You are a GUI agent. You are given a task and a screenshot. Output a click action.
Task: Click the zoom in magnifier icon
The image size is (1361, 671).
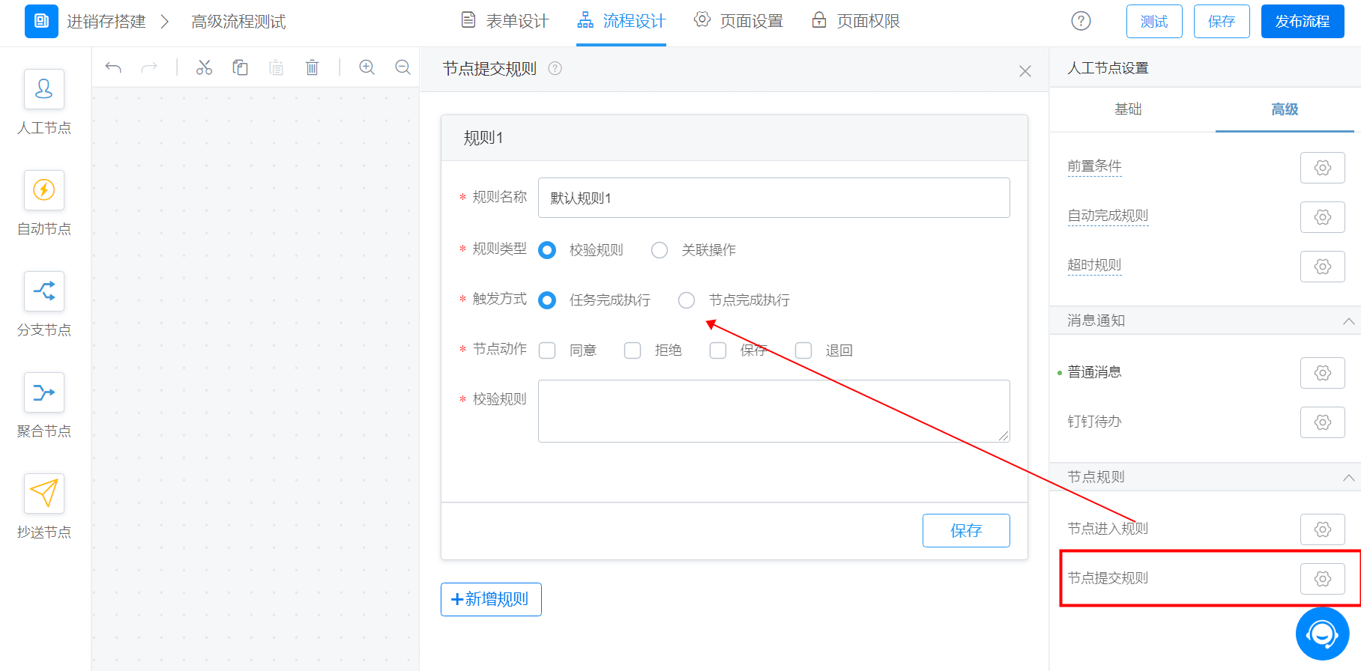coord(366,67)
